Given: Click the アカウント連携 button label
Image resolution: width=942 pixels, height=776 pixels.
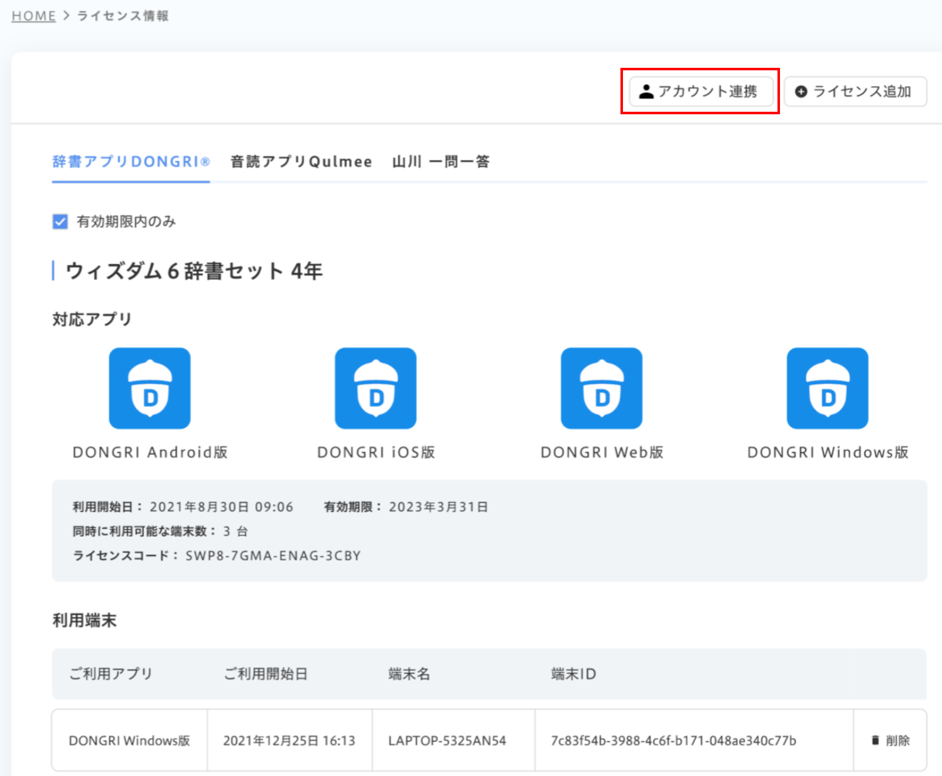Looking at the screenshot, I should coord(708,92).
